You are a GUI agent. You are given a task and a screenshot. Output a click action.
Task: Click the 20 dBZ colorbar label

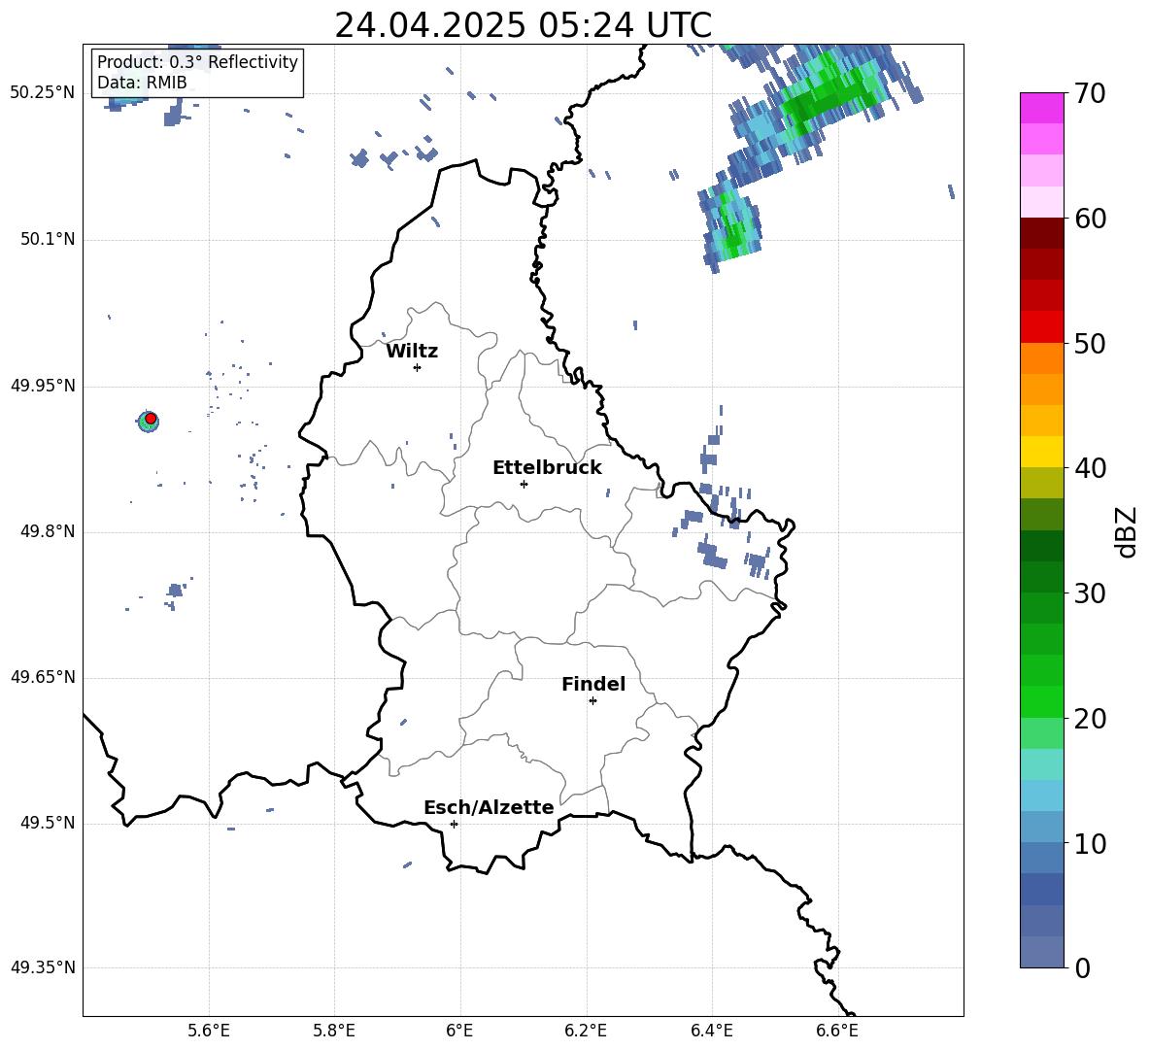[1090, 719]
